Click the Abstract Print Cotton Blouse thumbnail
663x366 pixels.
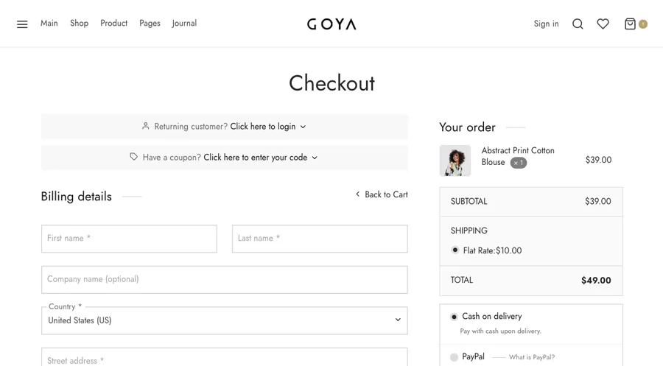tap(455, 161)
